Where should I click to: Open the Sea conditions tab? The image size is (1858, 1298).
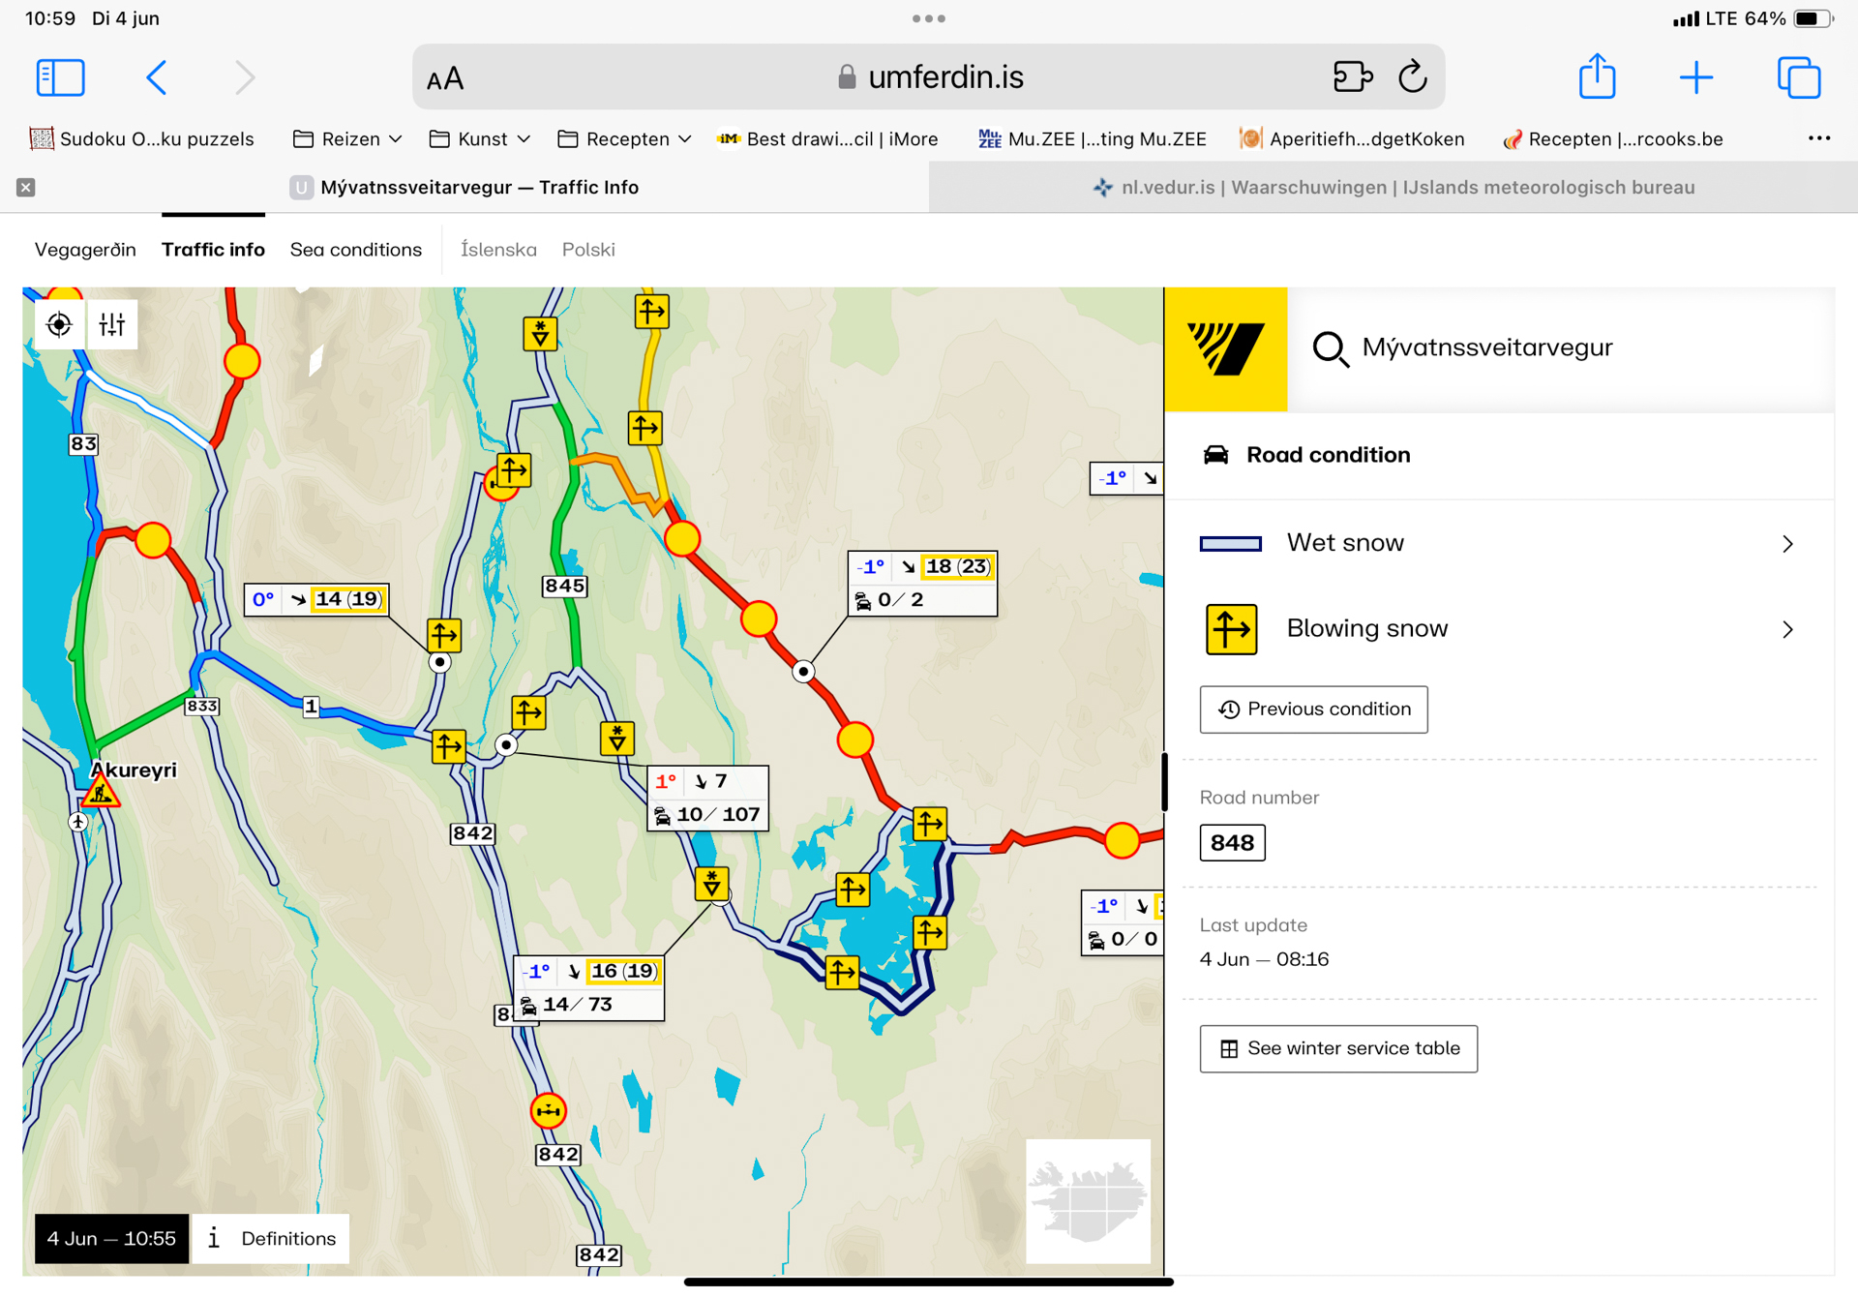pos(356,250)
